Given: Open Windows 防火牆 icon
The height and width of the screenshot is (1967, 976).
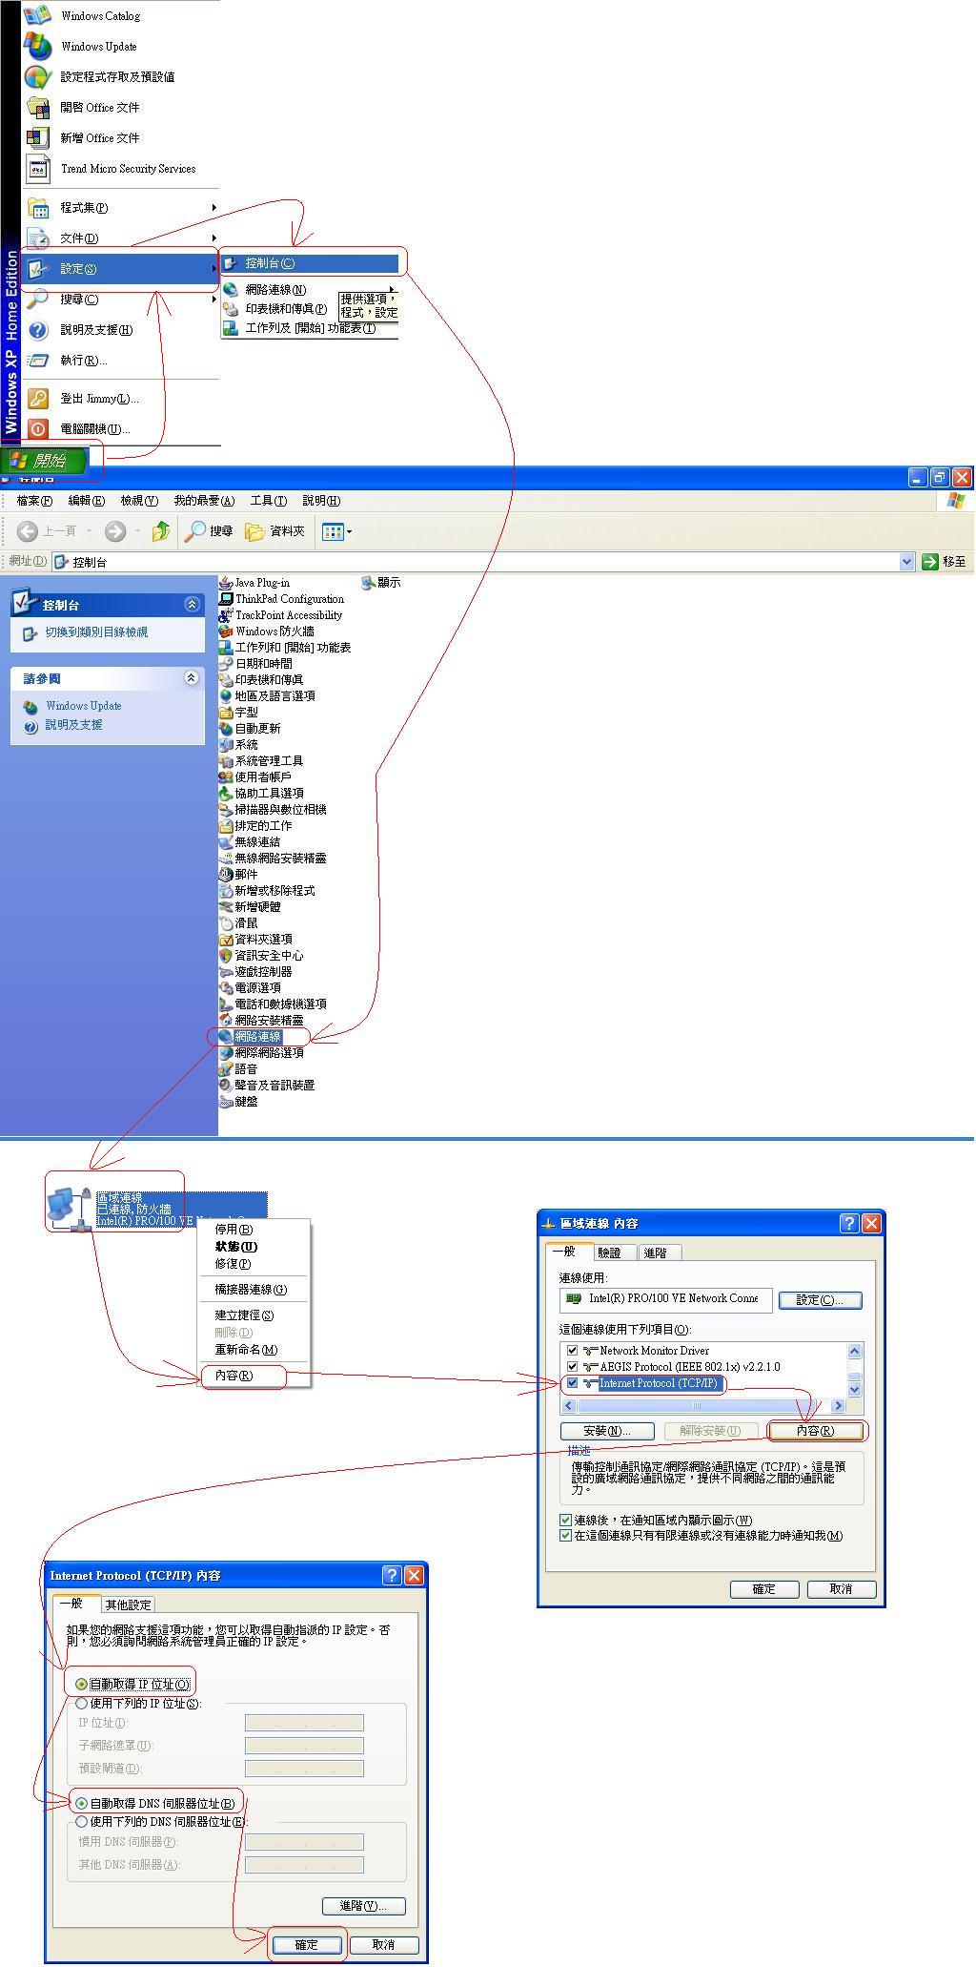Looking at the screenshot, I should 226,632.
